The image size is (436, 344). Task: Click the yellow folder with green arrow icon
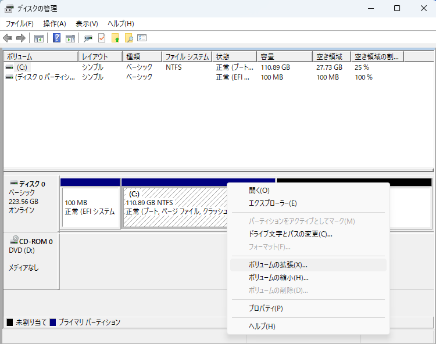click(x=116, y=38)
